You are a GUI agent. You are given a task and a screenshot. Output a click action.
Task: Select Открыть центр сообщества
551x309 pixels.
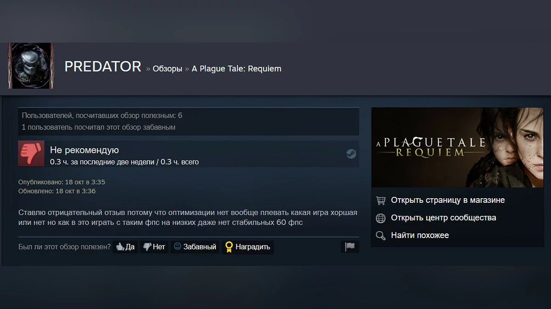tap(444, 217)
